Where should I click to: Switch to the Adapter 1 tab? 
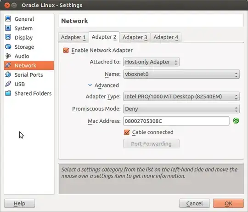point(73,37)
